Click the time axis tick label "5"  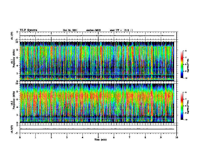pos(98,137)
